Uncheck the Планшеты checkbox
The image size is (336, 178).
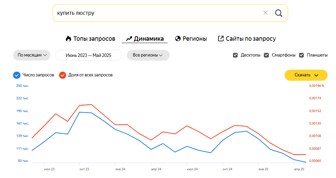[x=301, y=55]
